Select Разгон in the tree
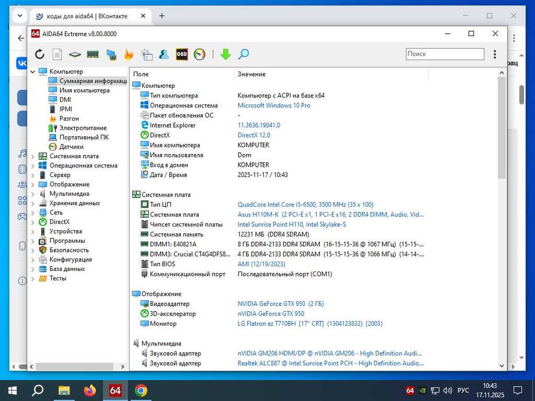The height and width of the screenshot is (401, 535). (x=69, y=119)
